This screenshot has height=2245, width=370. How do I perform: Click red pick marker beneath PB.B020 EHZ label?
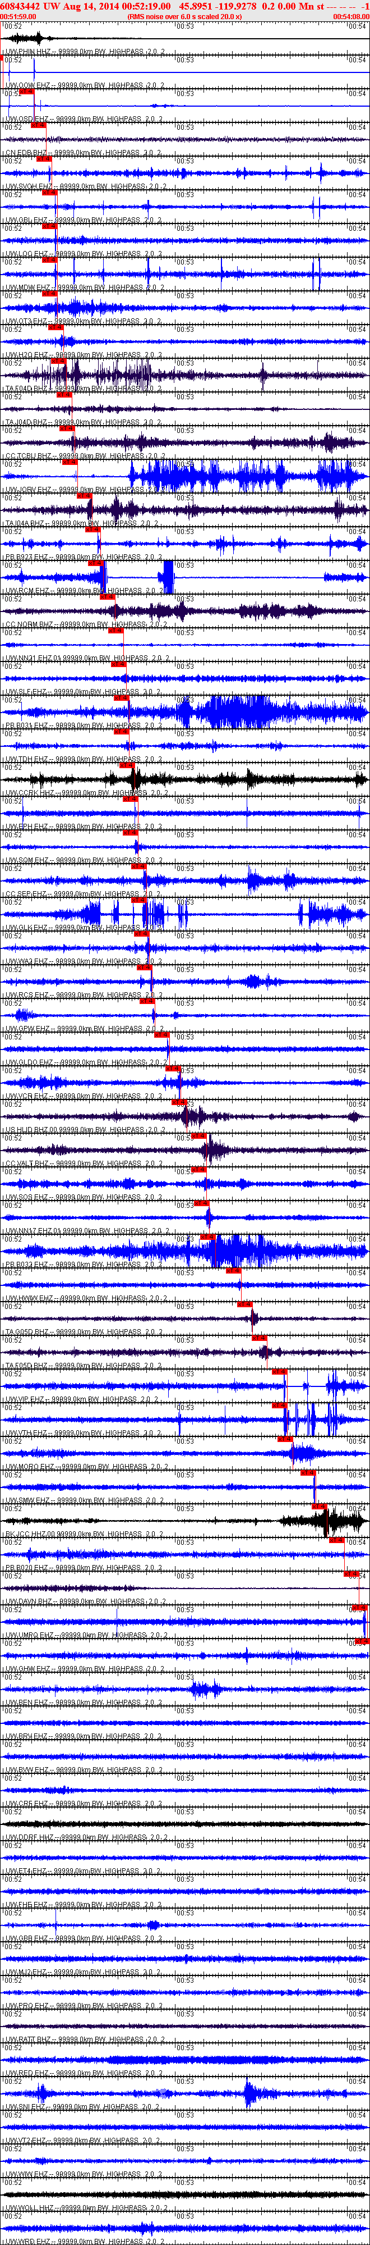coord(351,1573)
